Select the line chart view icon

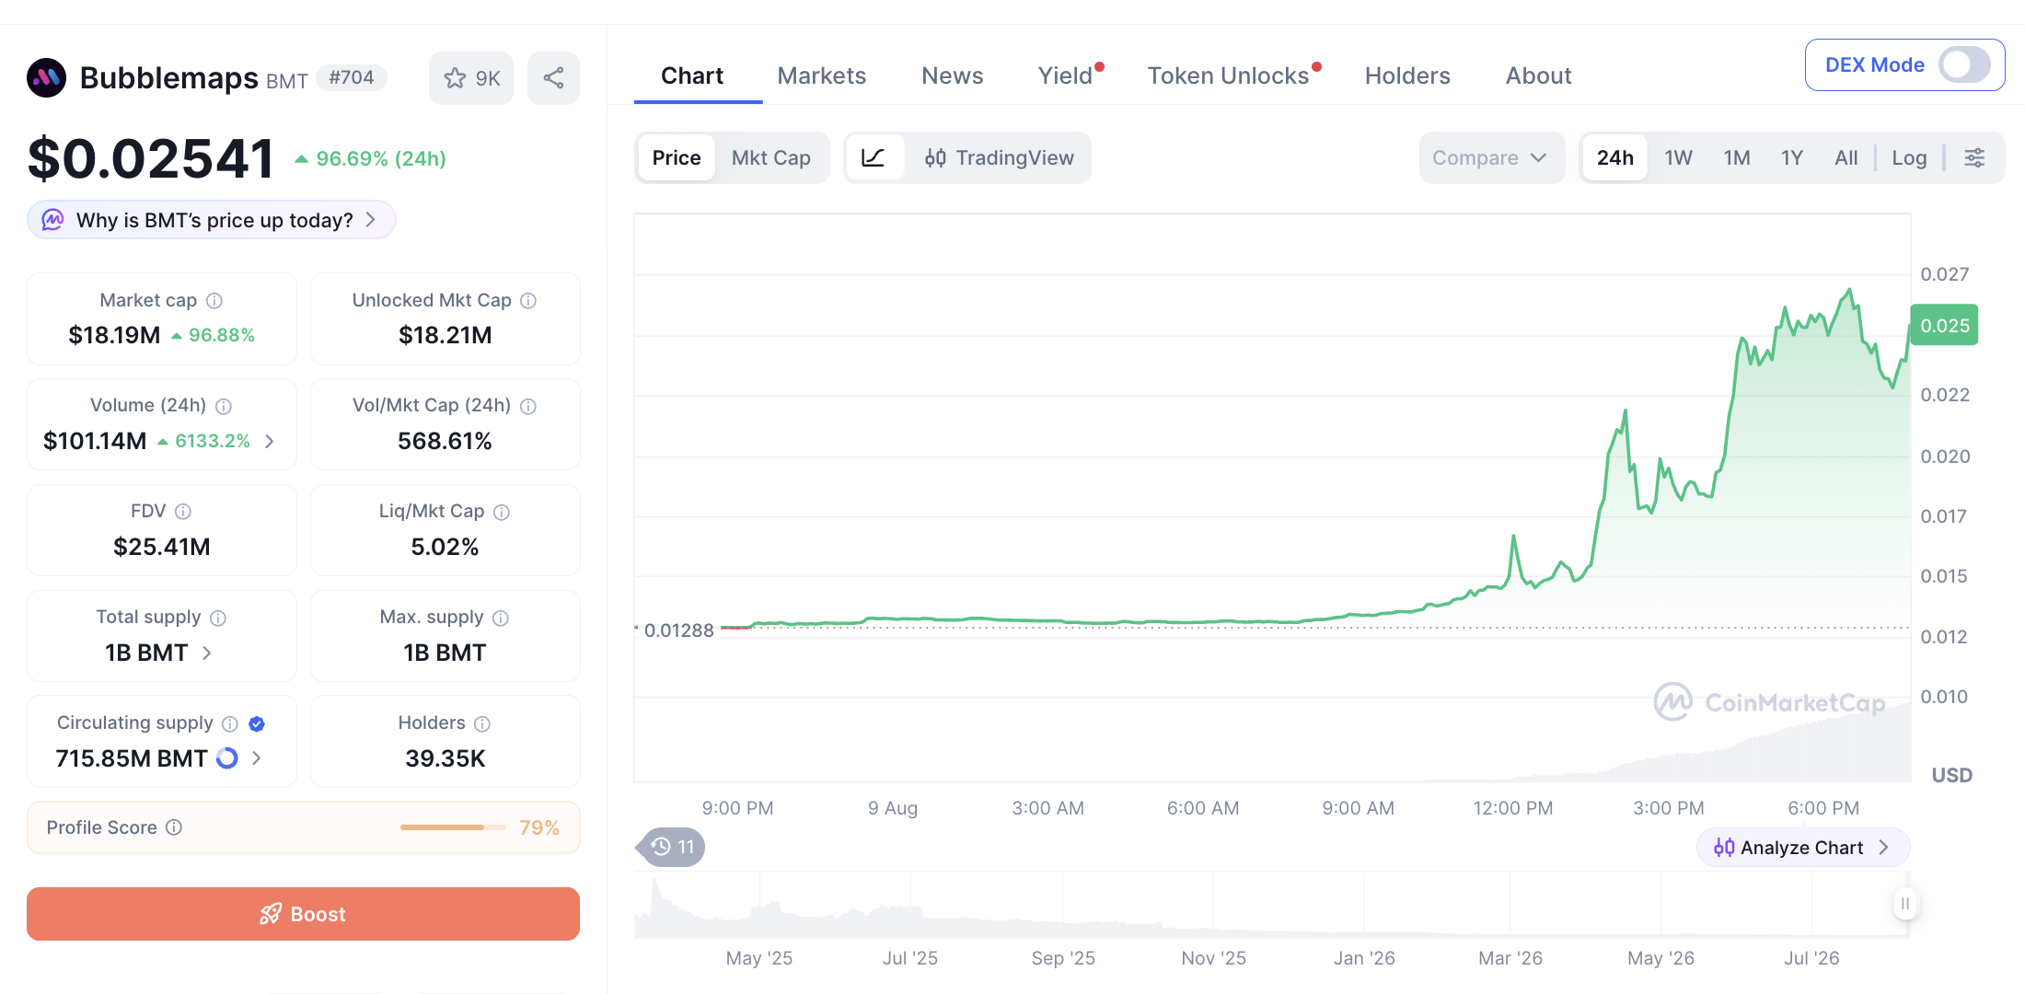(x=874, y=157)
